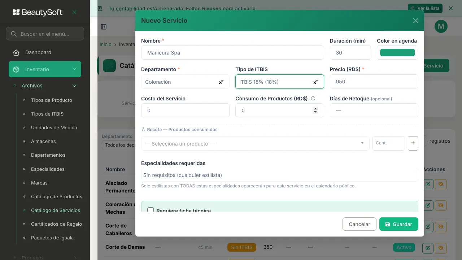Select Paquetes de Iguala menu item

pyautogui.click(x=52, y=238)
